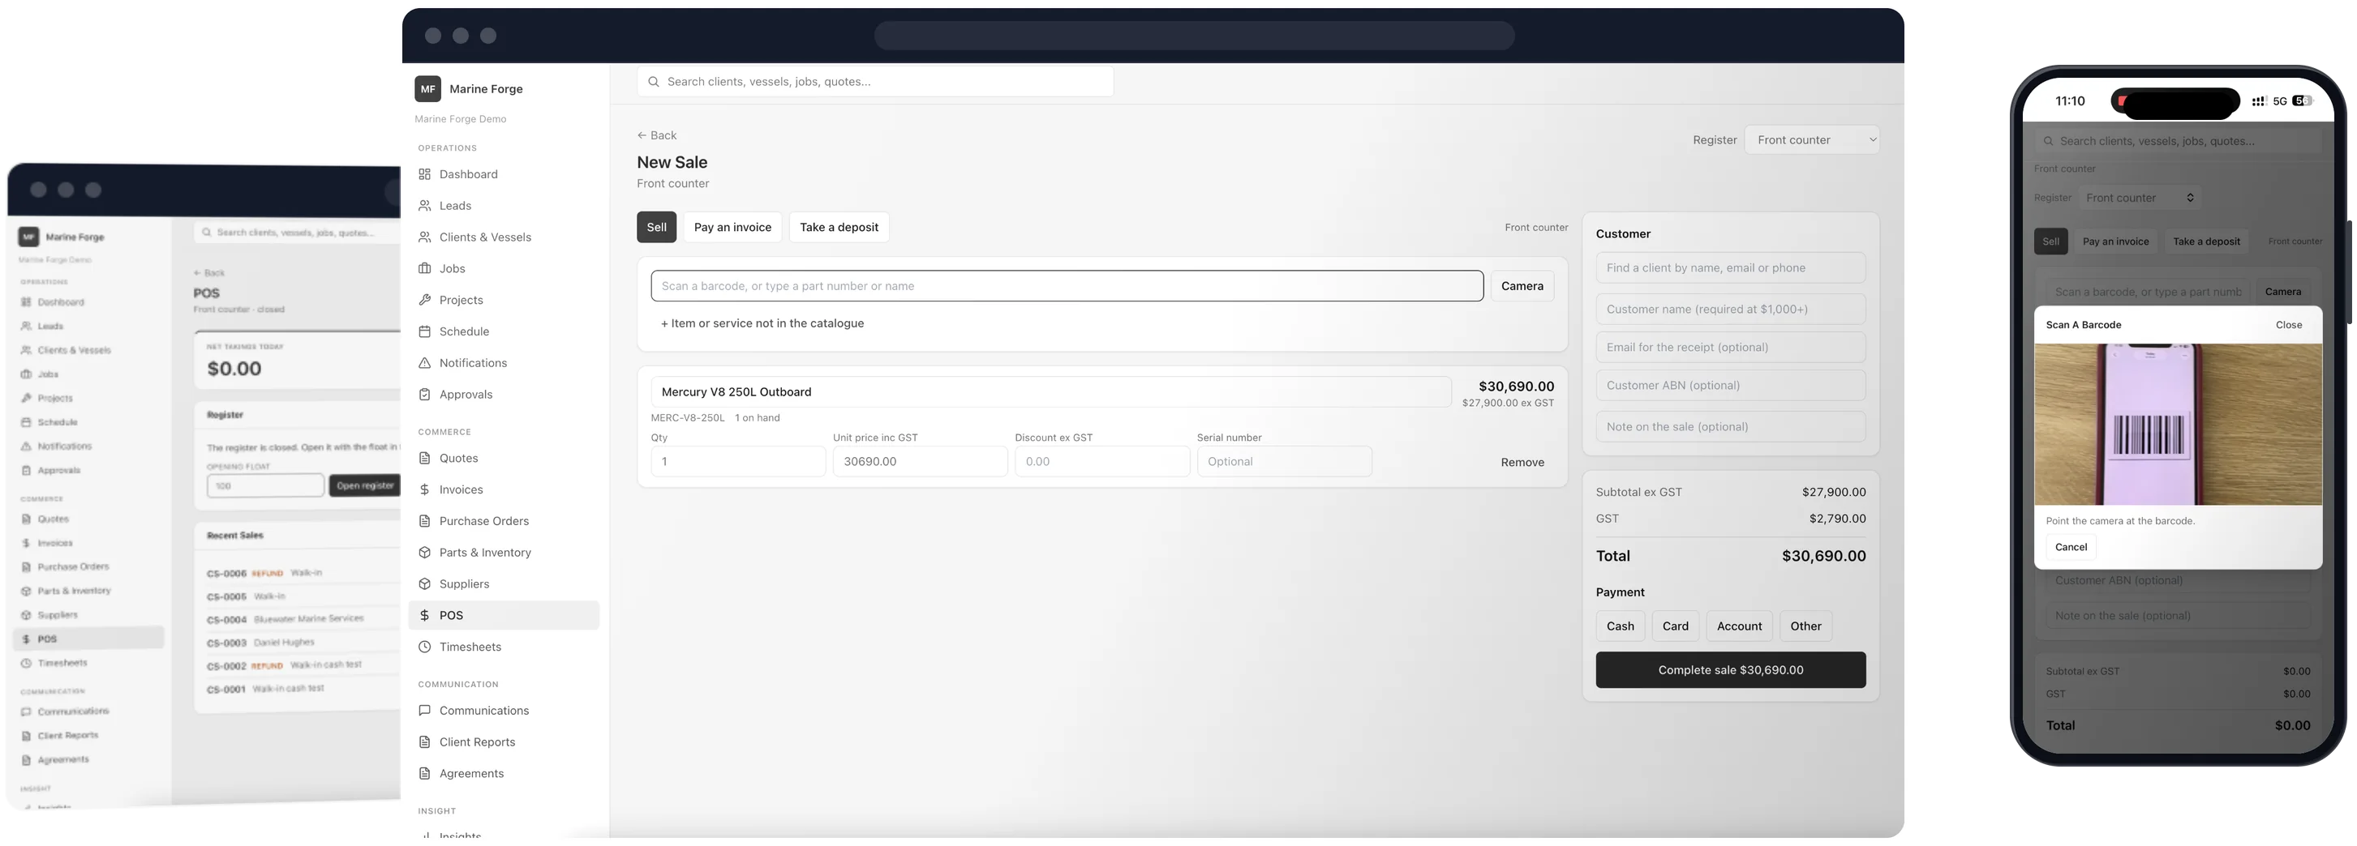This screenshot has height=846, width=2357.
Task: Click Complete sale $30,690.00 button
Action: point(1730,670)
